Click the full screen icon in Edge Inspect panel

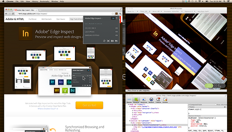pos(108,41)
